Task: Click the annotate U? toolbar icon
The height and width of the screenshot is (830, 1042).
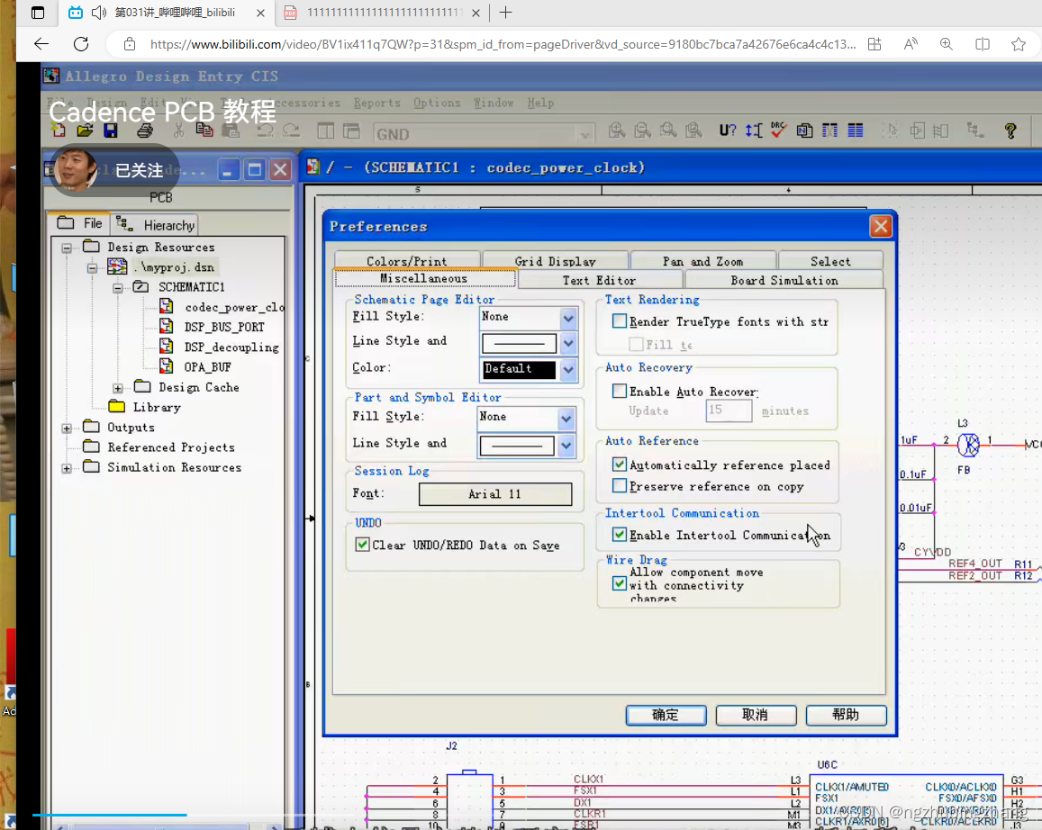Action: [727, 131]
